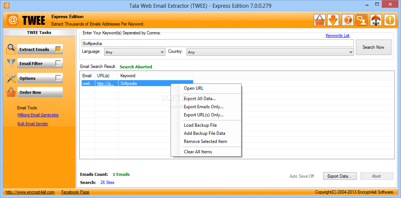
Task: Click the http://p... URL cell in results
Action: coord(106,83)
